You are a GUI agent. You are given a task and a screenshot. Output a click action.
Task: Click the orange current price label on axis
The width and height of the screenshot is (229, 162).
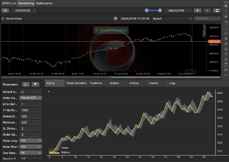(x=214, y=42)
